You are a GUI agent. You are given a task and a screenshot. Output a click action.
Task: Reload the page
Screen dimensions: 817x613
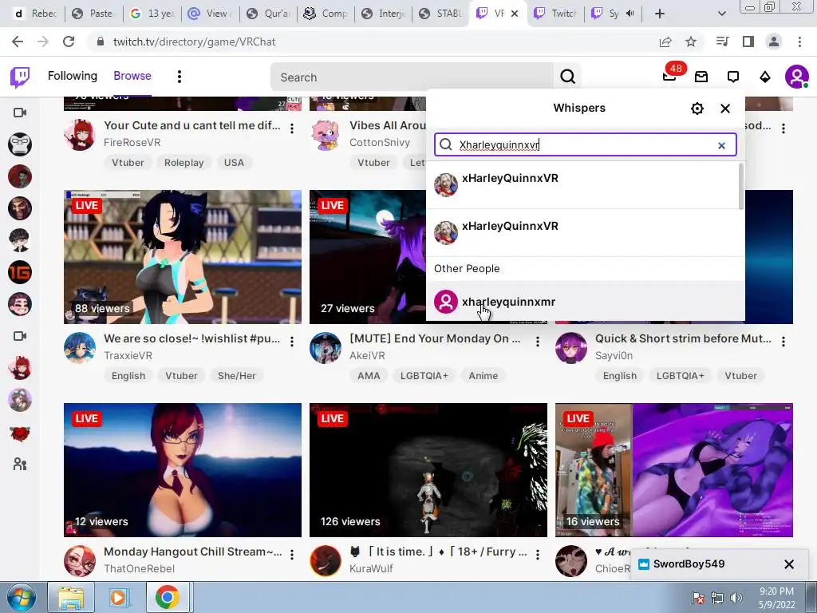point(69,42)
